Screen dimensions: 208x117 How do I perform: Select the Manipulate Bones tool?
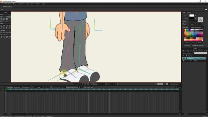click(x=9, y=17)
